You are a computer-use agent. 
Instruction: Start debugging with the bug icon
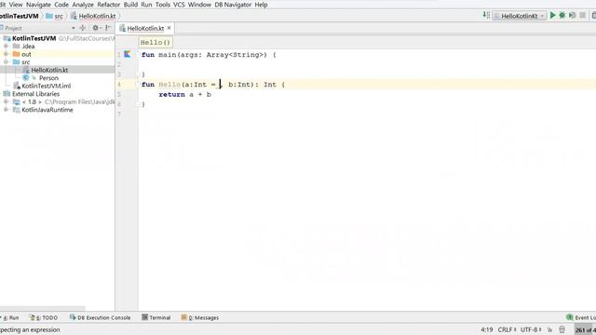click(562, 15)
